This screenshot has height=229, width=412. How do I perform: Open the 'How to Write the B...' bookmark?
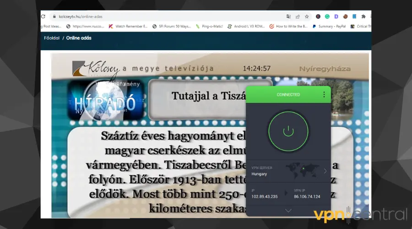[288, 26]
